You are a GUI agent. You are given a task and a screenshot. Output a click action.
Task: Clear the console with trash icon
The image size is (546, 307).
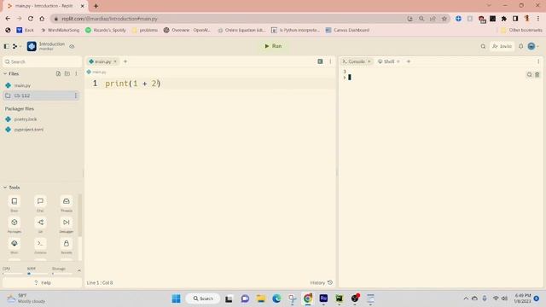537,75
